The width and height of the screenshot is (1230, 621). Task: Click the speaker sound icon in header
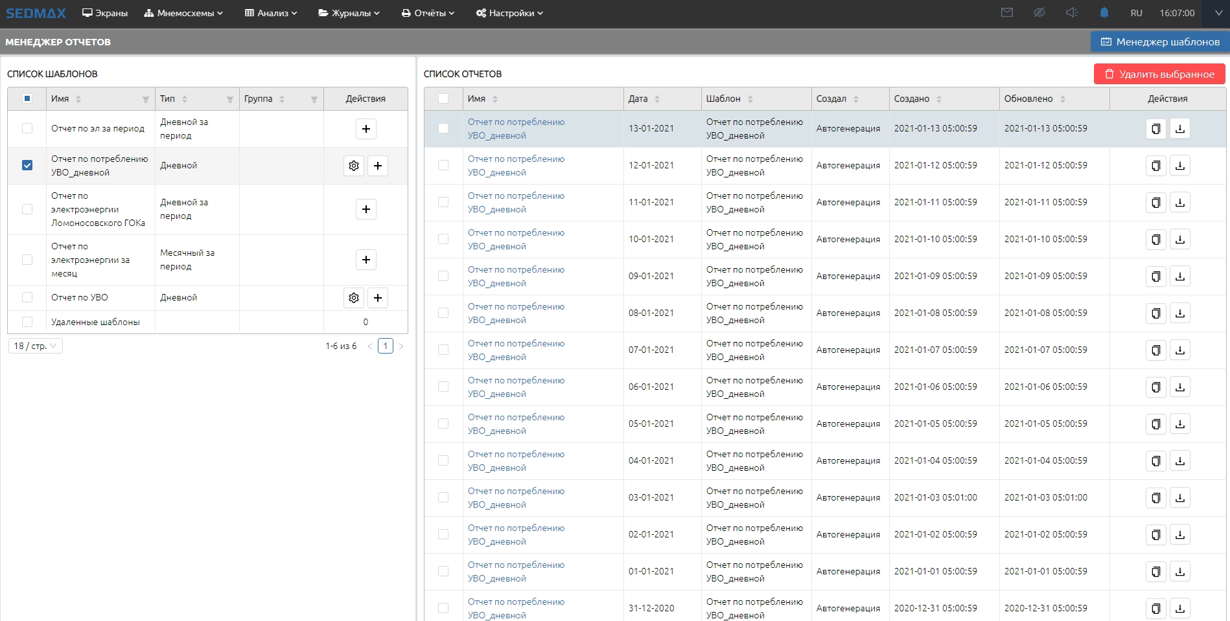coord(1071,13)
